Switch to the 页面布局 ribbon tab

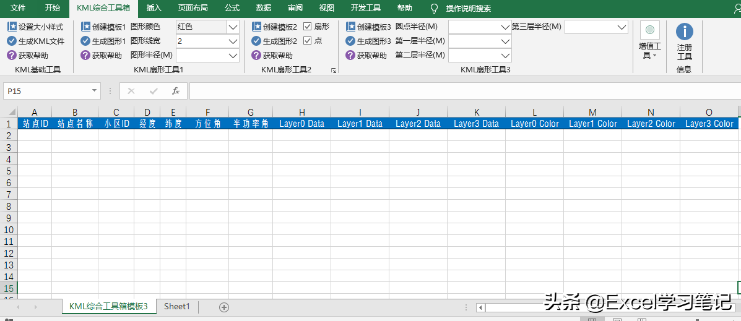point(193,8)
